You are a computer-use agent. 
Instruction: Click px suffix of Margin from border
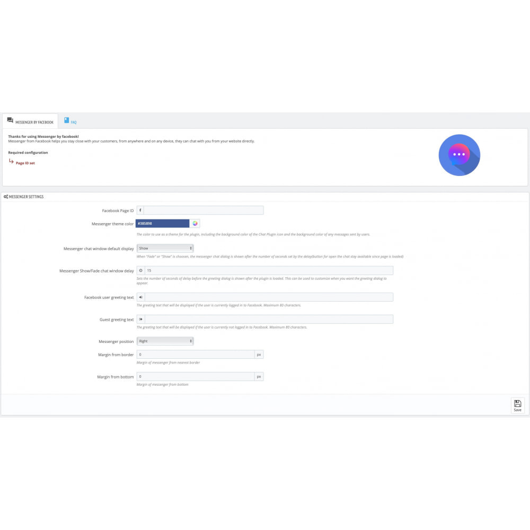(259, 355)
